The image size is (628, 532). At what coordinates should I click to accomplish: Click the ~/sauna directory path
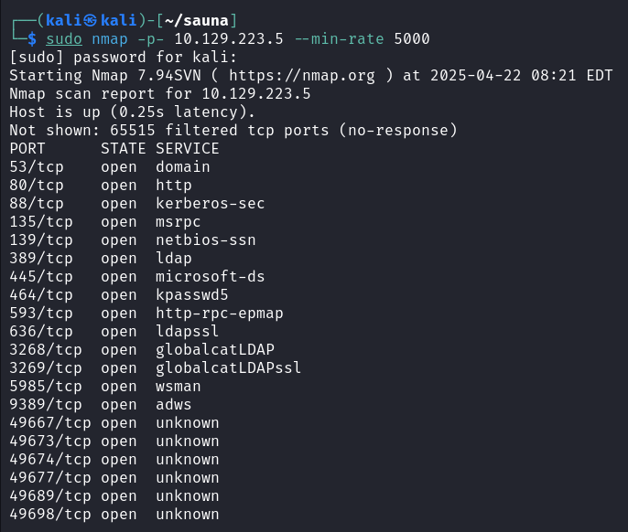[196, 20]
